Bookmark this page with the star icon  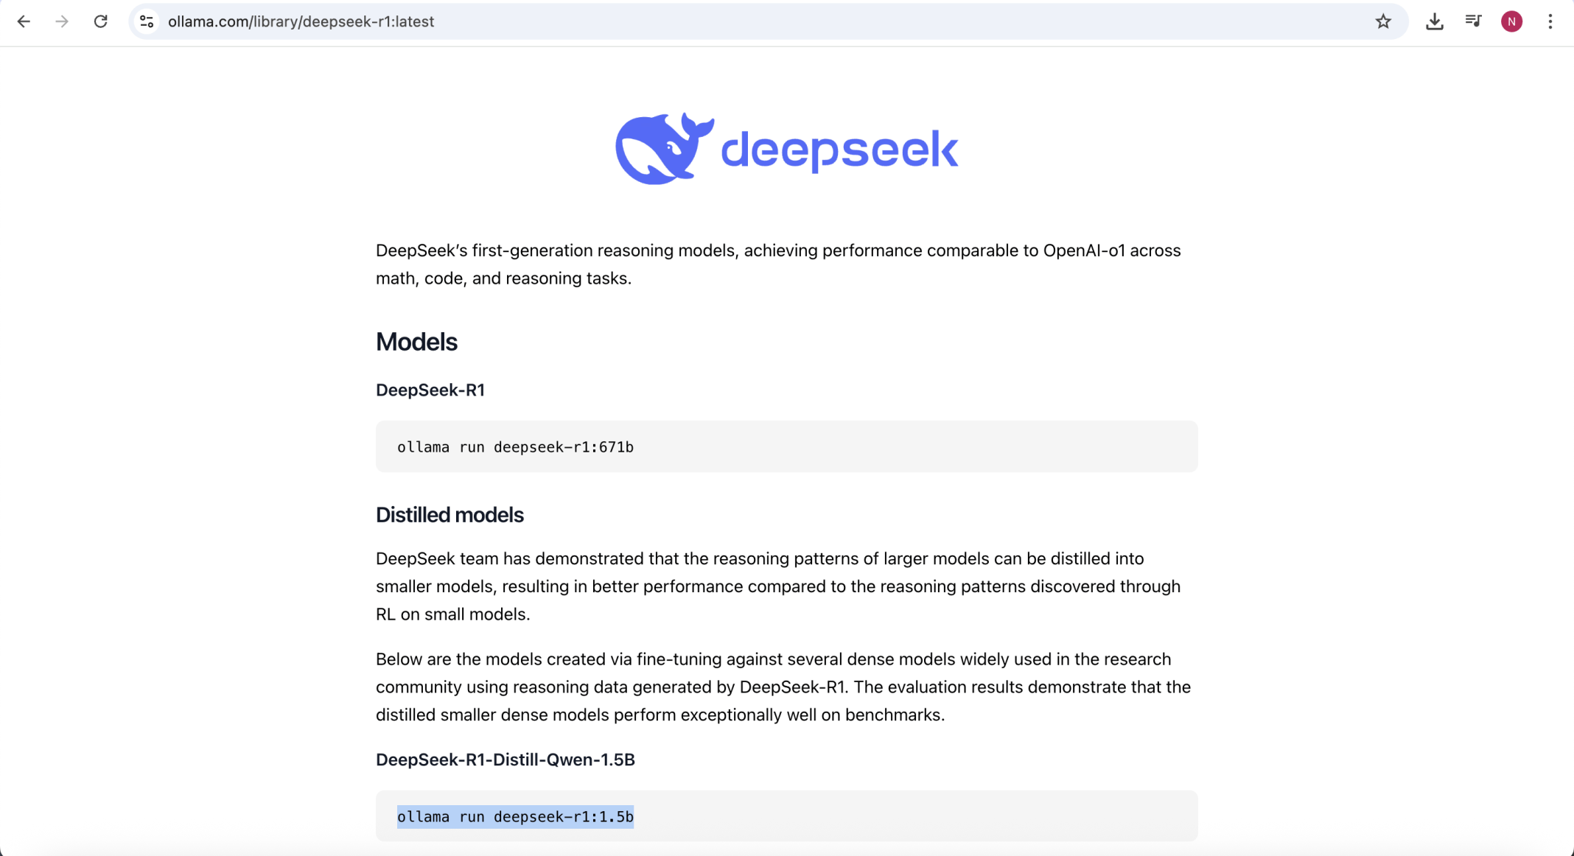click(x=1383, y=21)
